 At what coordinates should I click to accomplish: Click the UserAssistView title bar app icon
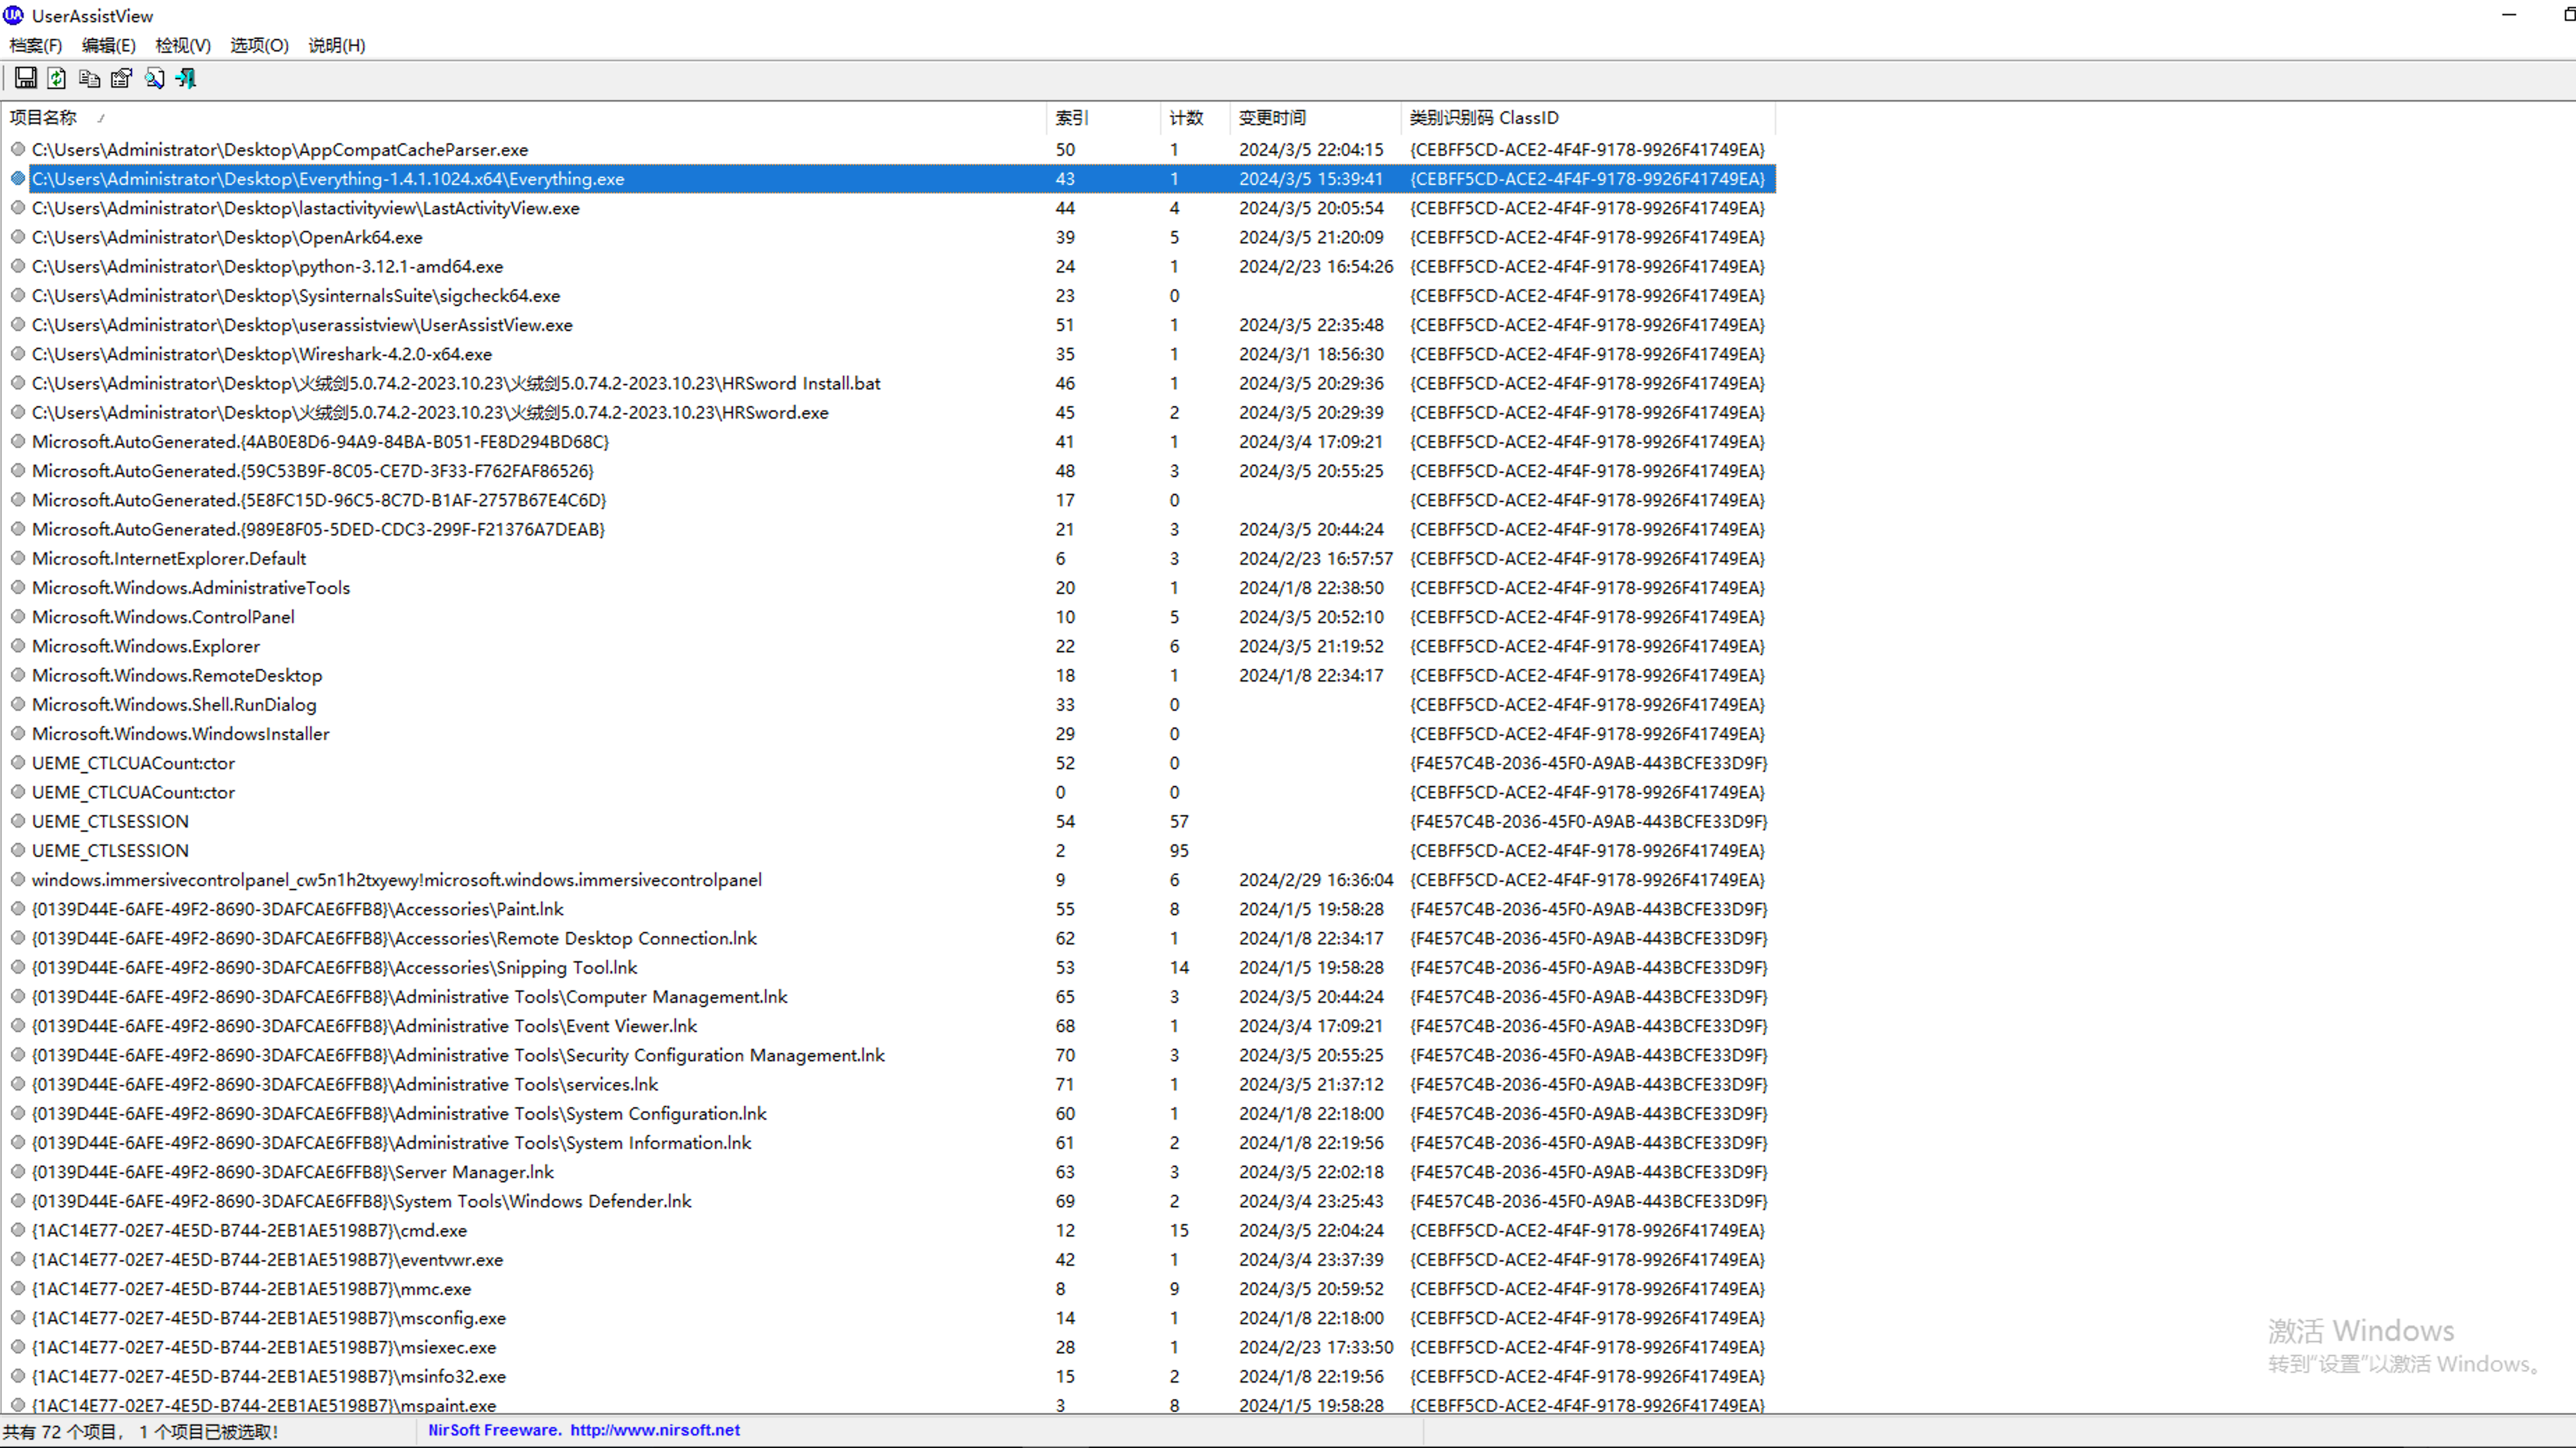pos(13,15)
